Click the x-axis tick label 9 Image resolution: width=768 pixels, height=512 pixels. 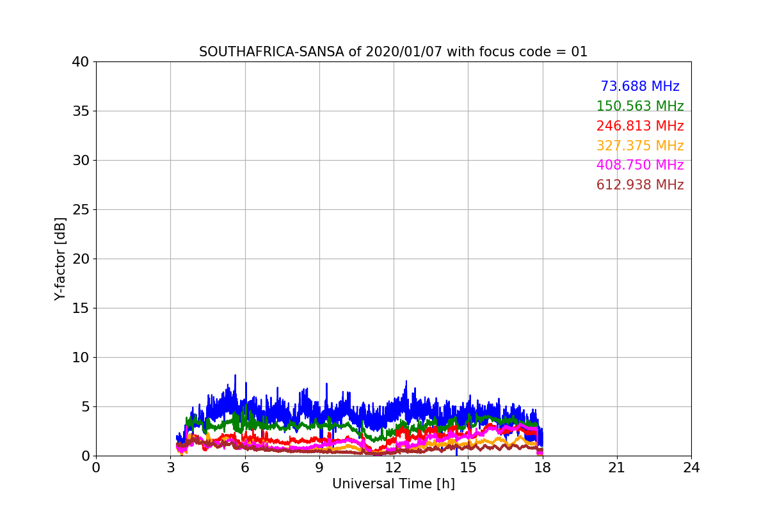(319, 468)
